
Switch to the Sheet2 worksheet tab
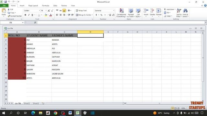point(27,103)
